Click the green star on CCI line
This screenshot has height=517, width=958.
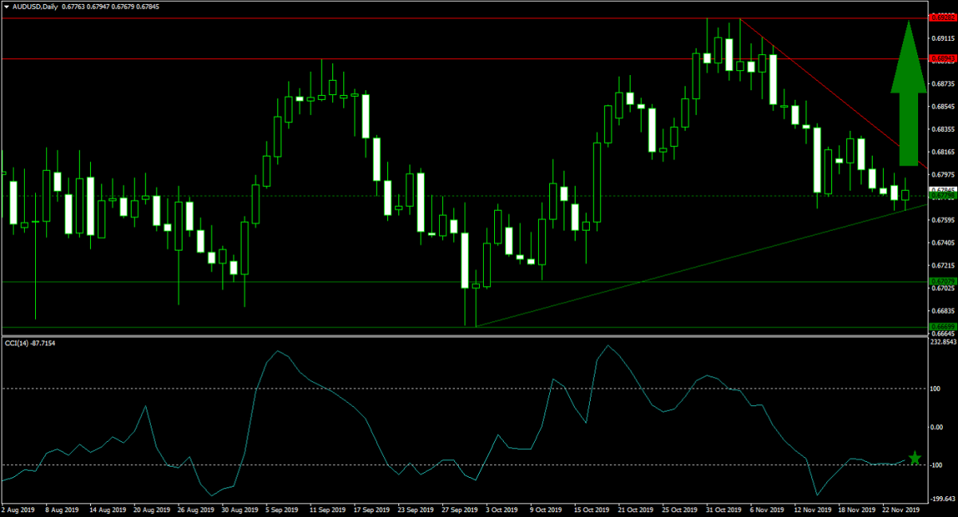pyautogui.click(x=915, y=458)
